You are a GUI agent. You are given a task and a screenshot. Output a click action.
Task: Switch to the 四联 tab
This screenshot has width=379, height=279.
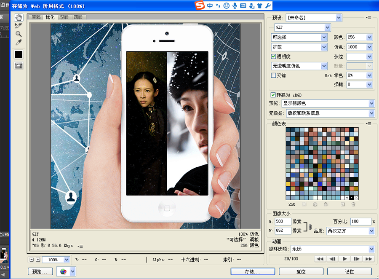79,17
